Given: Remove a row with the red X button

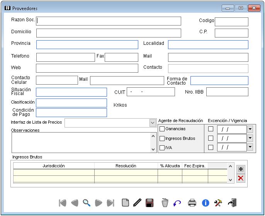Looking at the screenshot, I should (241, 178).
